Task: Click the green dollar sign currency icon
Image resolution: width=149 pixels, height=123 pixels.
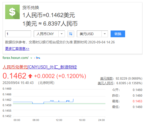Action: click(12, 12)
